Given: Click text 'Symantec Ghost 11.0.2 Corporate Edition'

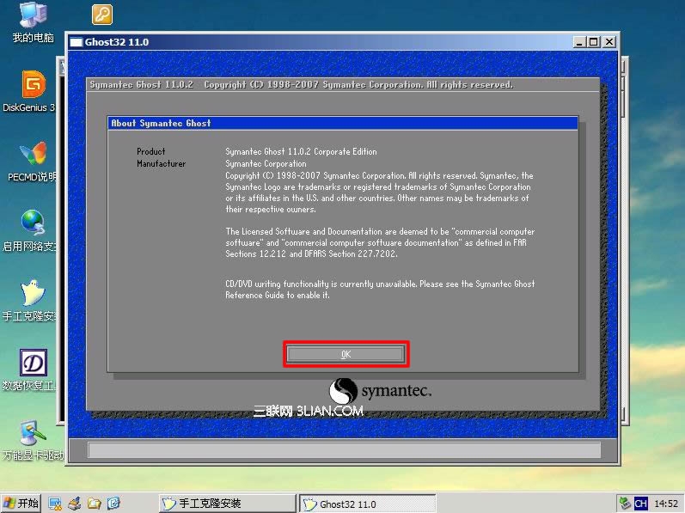Looking at the screenshot, I should click(301, 151).
